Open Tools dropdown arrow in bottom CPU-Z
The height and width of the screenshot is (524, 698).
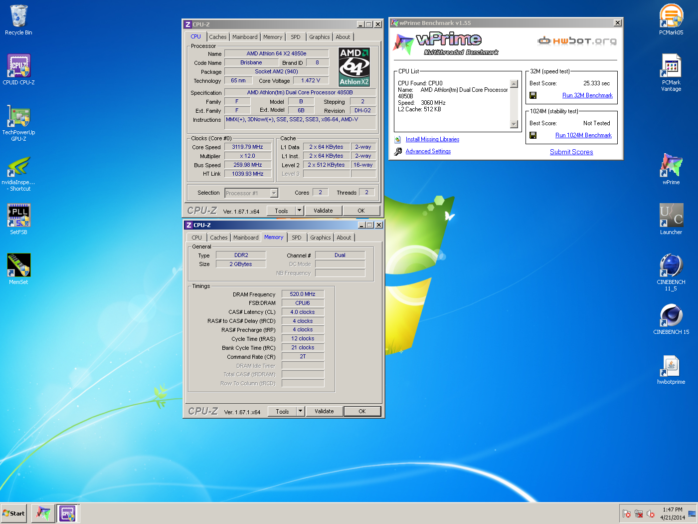(x=301, y=411)
